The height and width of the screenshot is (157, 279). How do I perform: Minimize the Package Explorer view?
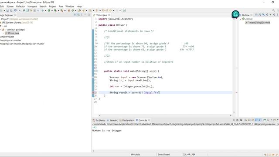pos(85,15)
